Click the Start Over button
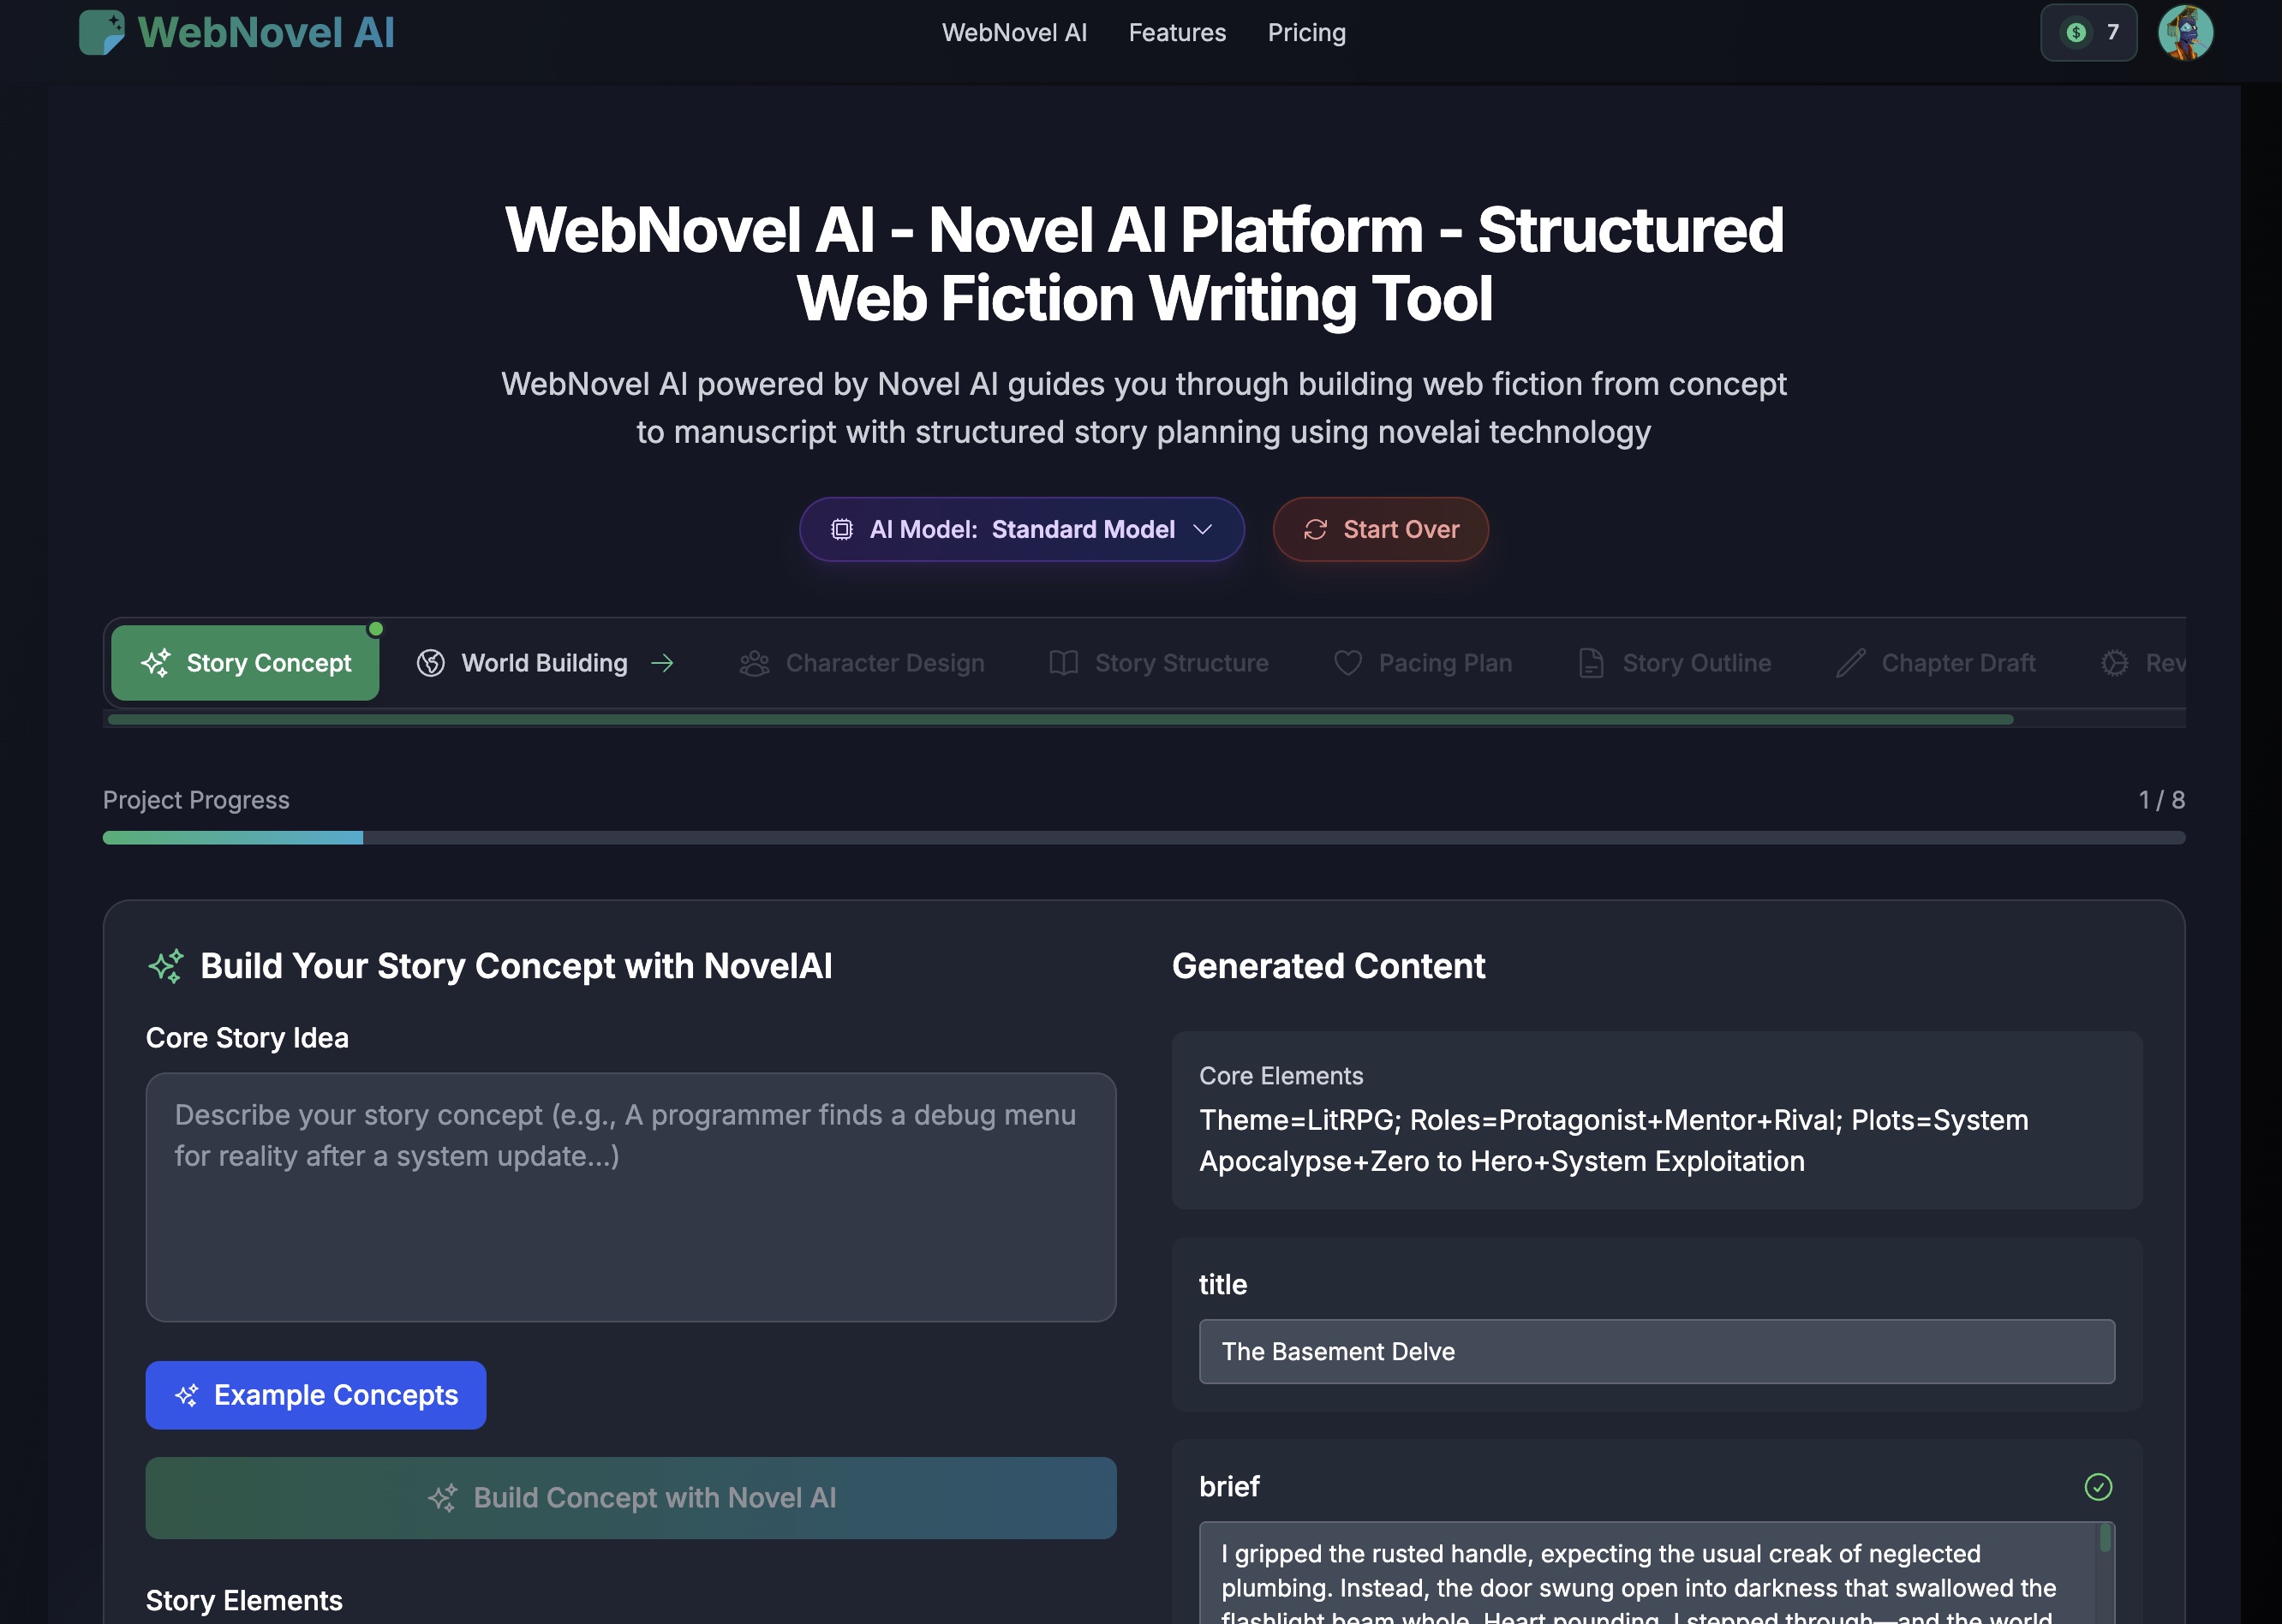 tap(1380, 529)
